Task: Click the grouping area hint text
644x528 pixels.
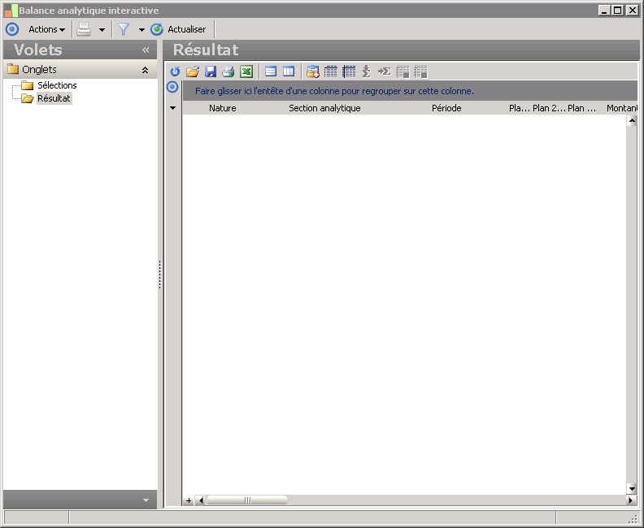Action: tap(334, 91)
